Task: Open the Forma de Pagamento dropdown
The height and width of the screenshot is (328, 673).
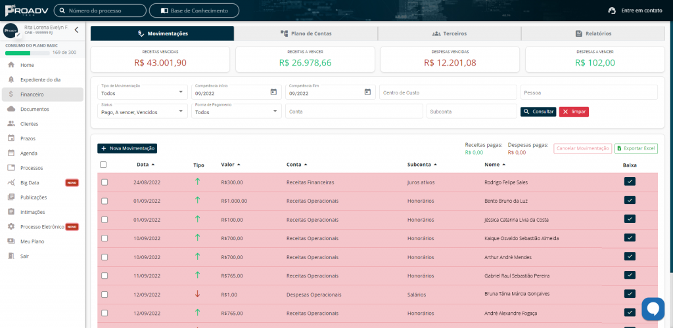Action: click(237, 112)
